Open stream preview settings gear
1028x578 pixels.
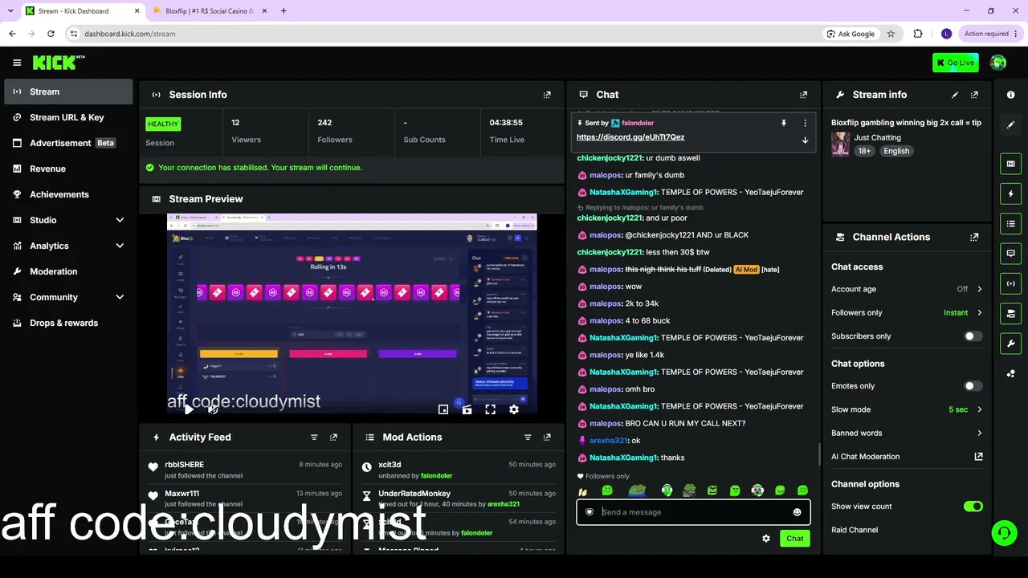point(514,409)
